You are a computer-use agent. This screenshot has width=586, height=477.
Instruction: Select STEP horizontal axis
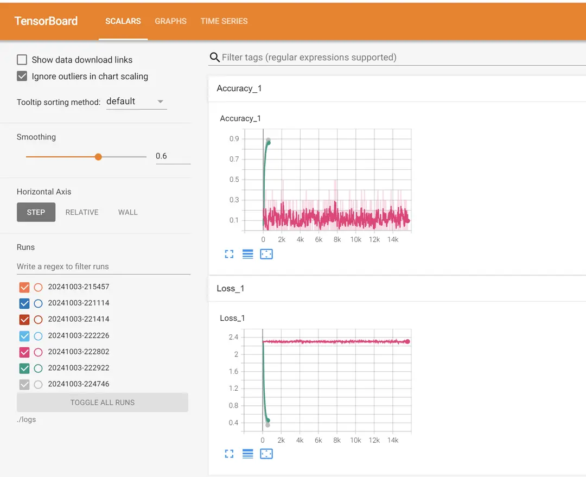point(36,212)
